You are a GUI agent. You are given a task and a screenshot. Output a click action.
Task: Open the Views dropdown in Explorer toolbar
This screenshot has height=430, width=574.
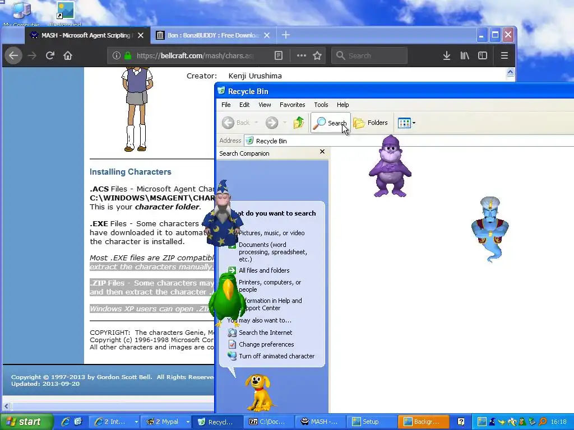point(406,123)
